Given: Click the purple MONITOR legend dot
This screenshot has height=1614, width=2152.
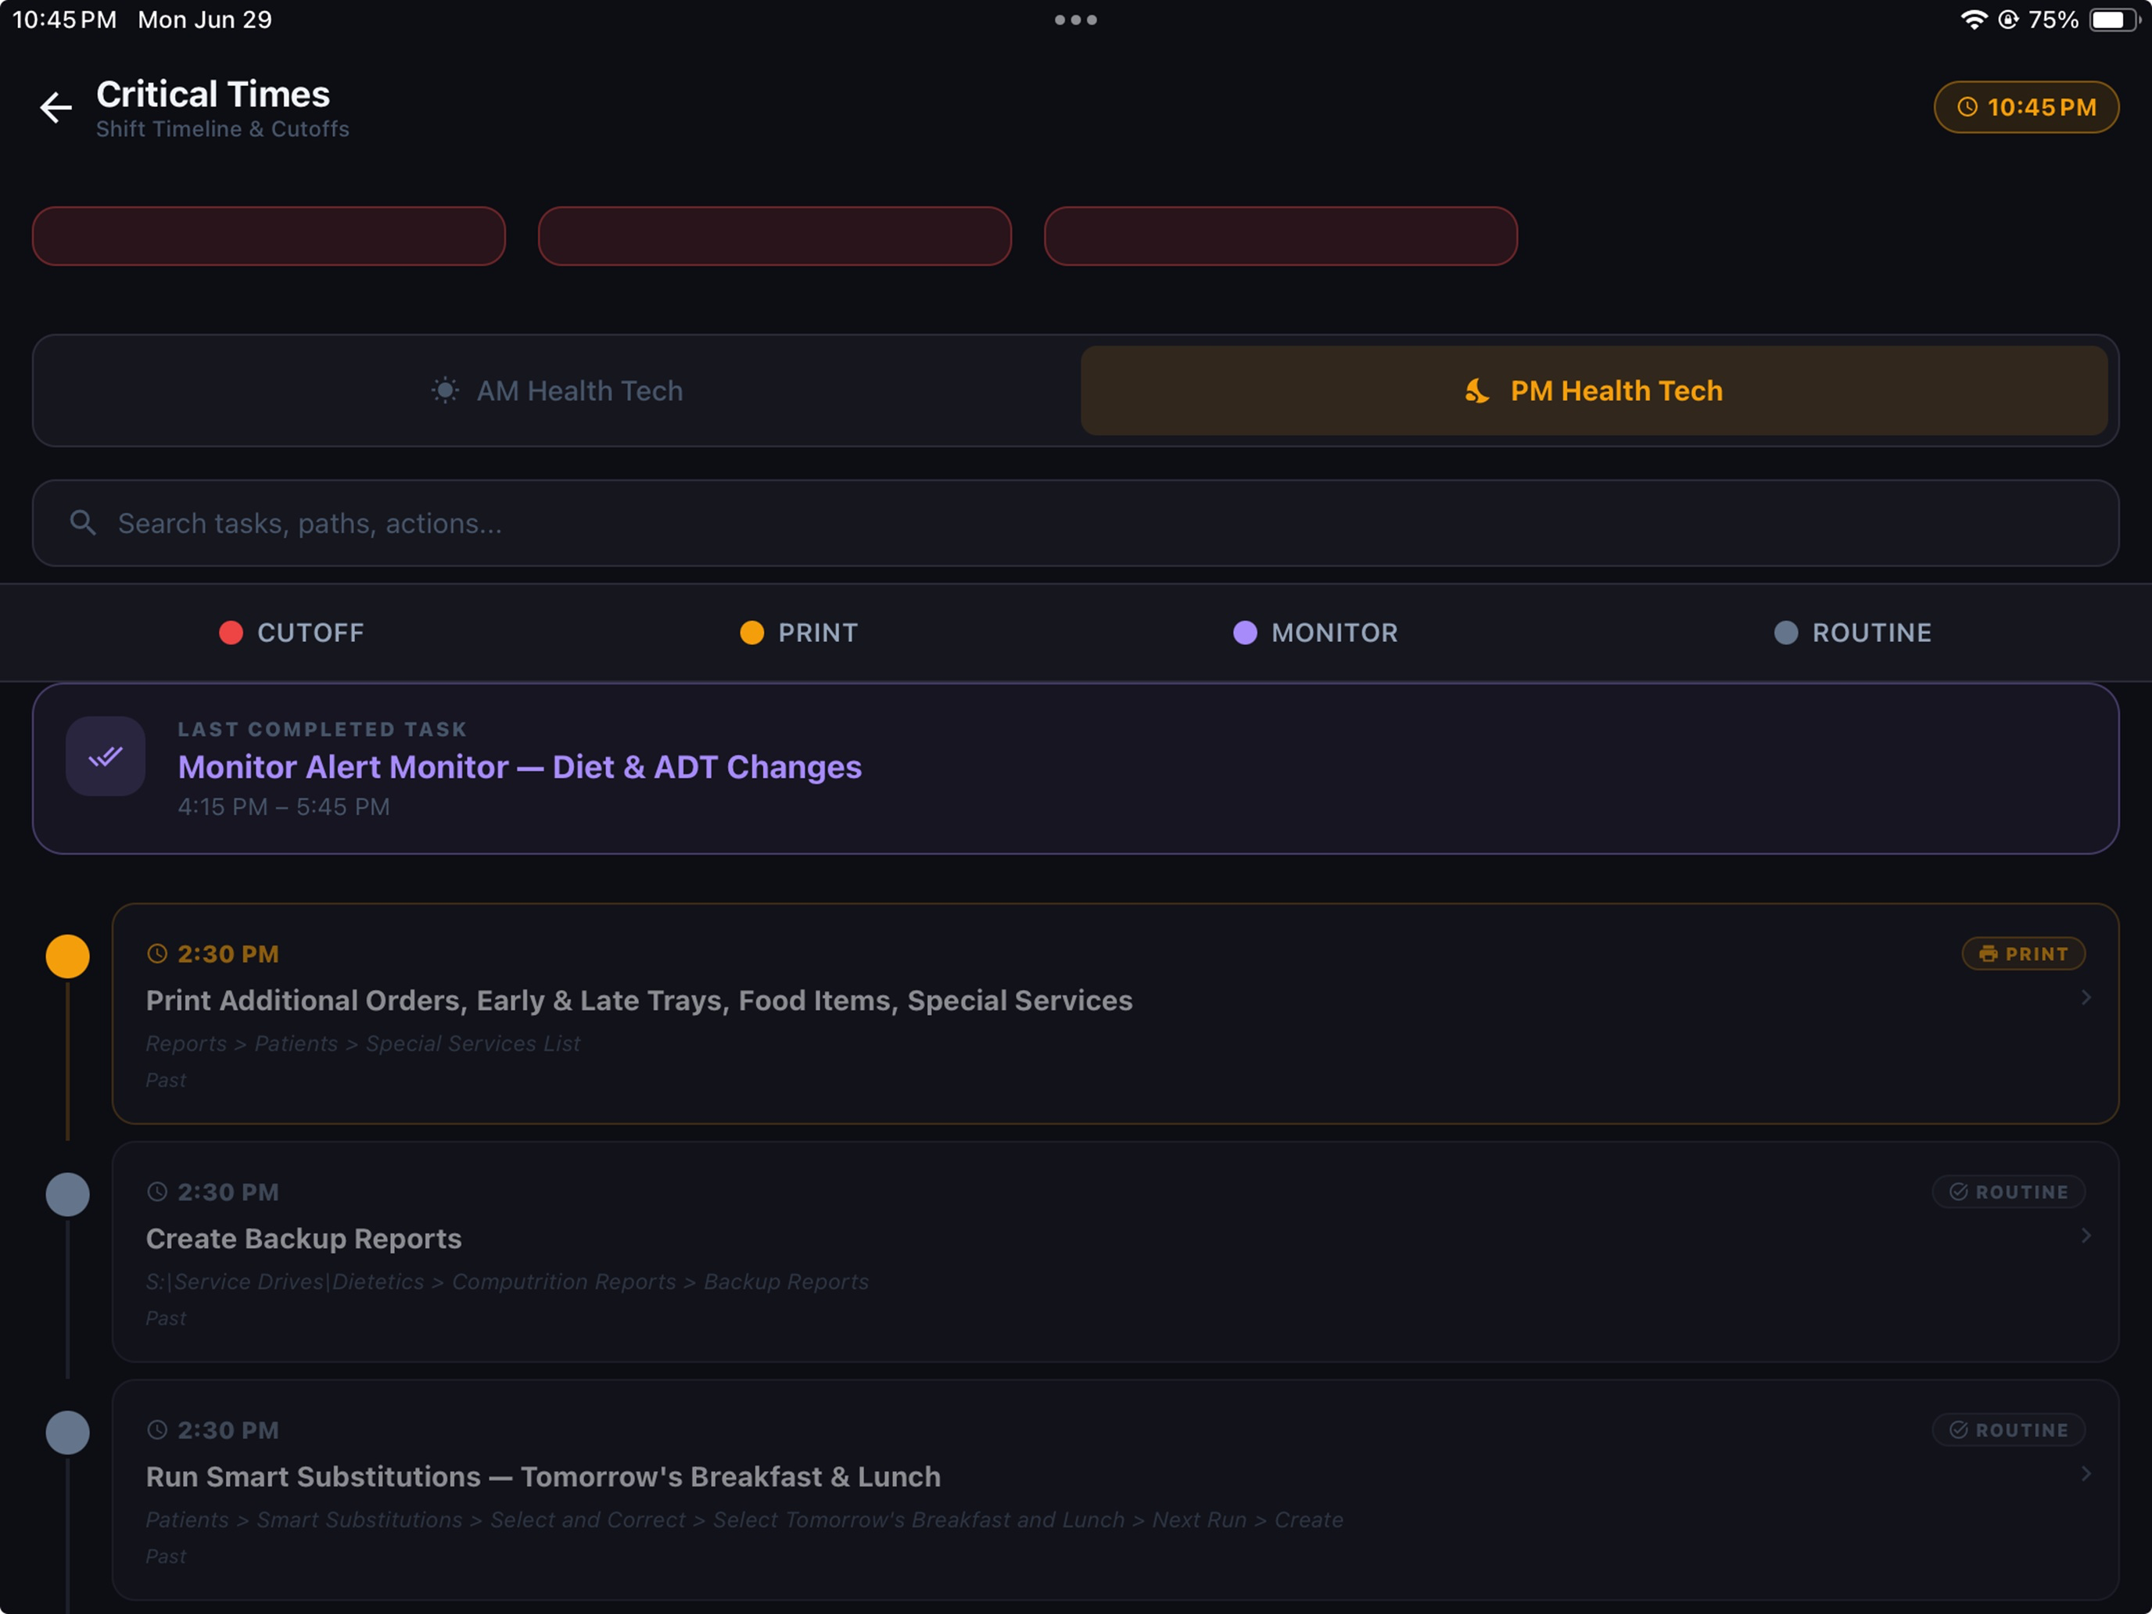Looking at the screenshot, I should point(1245,633).
